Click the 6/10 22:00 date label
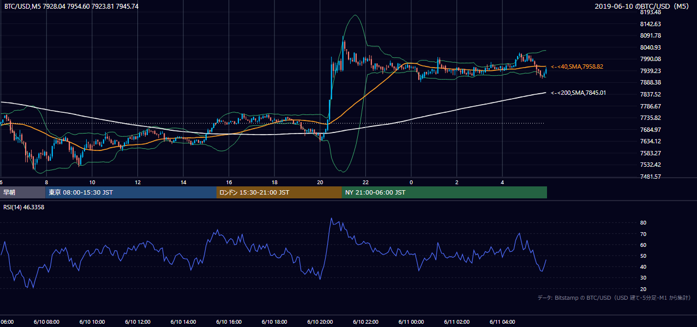The width and height of the screenshot is (697, 327). (365, 322)
